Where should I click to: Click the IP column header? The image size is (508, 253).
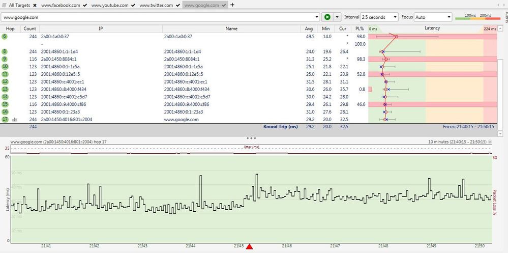[101, 29]
